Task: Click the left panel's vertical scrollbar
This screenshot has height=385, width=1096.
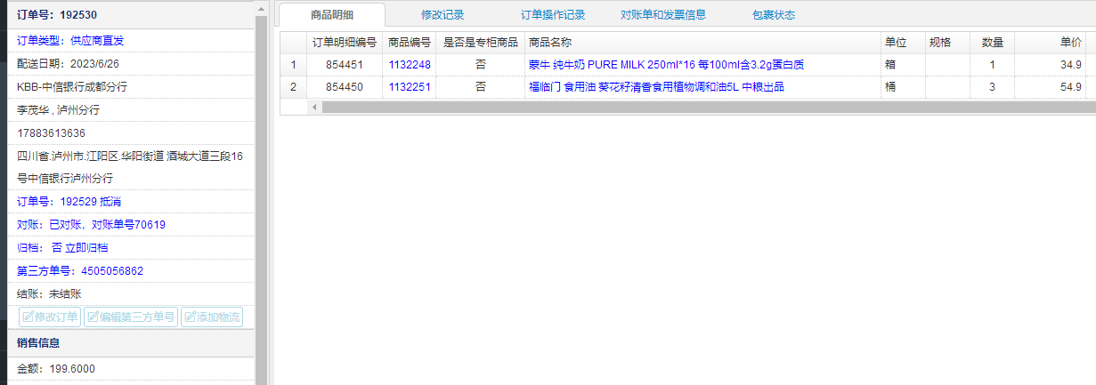Action: coord(261,200)
